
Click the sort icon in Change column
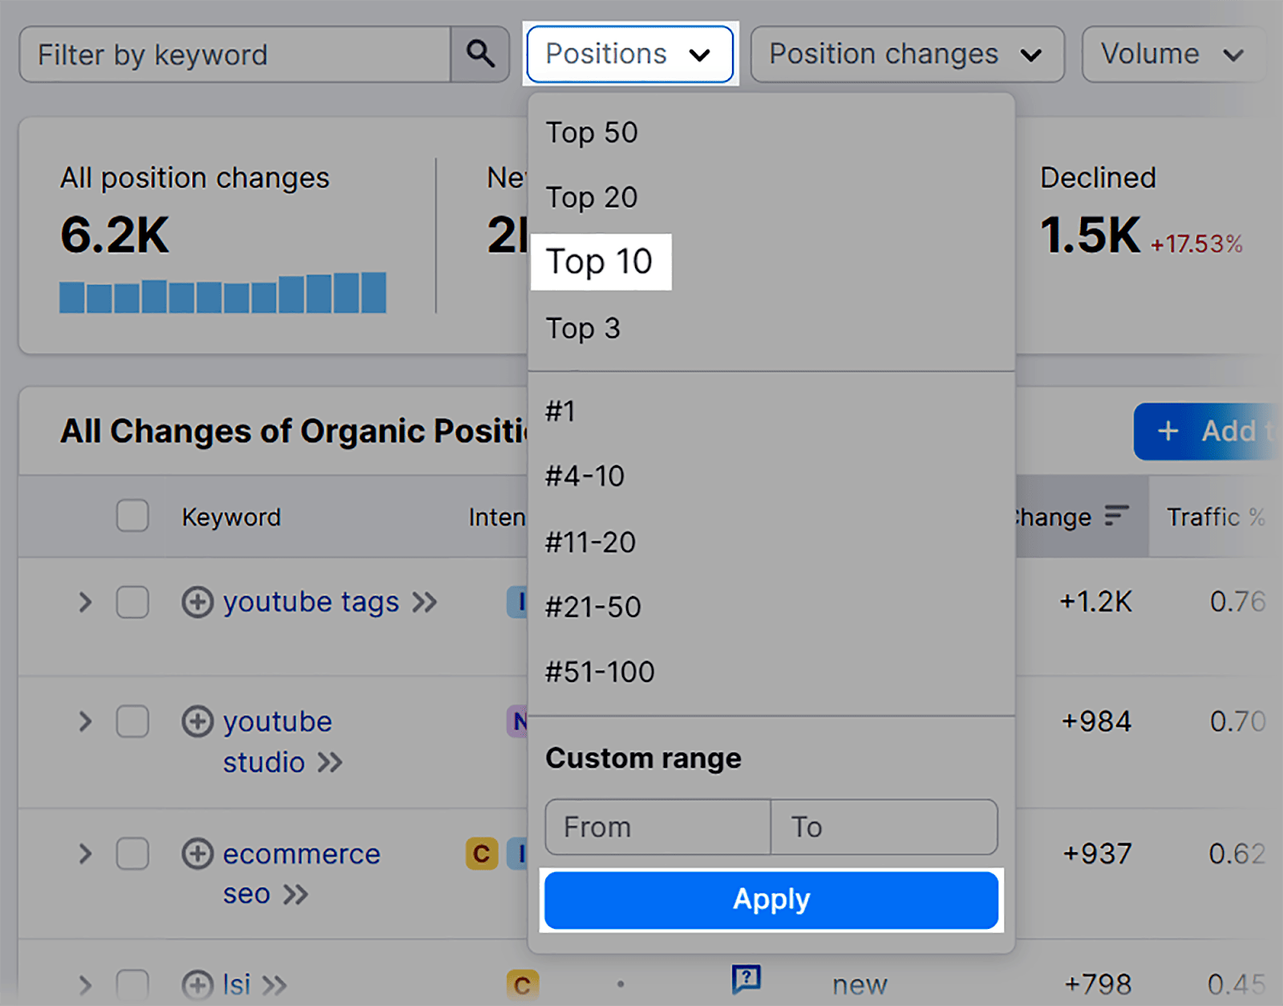1116,516
